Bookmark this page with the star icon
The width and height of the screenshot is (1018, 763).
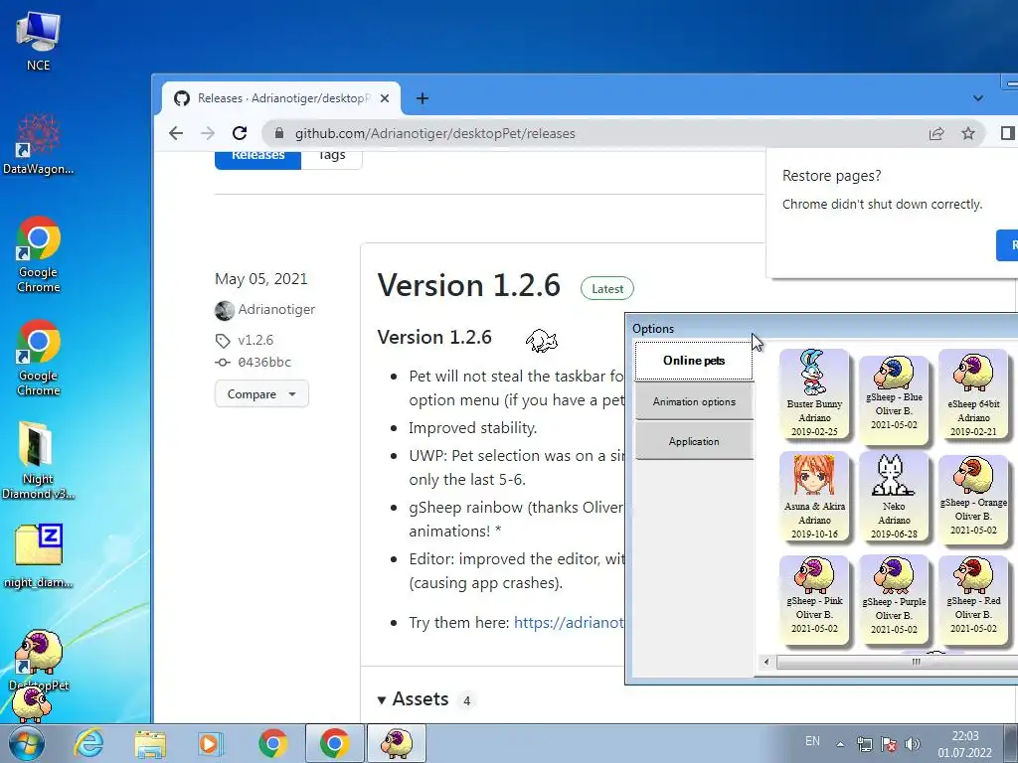(968, 134)
